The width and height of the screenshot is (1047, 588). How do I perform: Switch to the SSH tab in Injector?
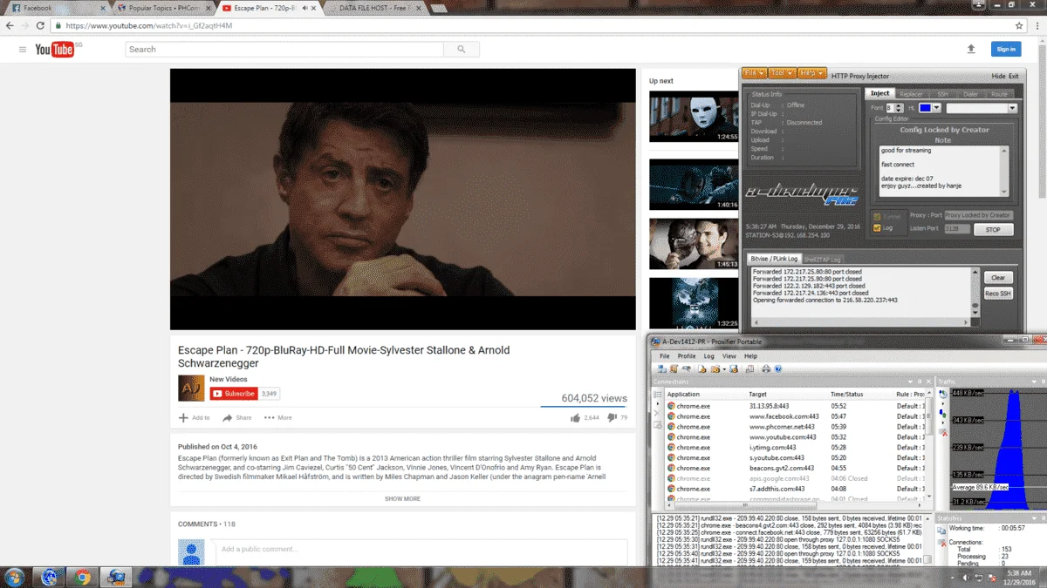point(942,94)
